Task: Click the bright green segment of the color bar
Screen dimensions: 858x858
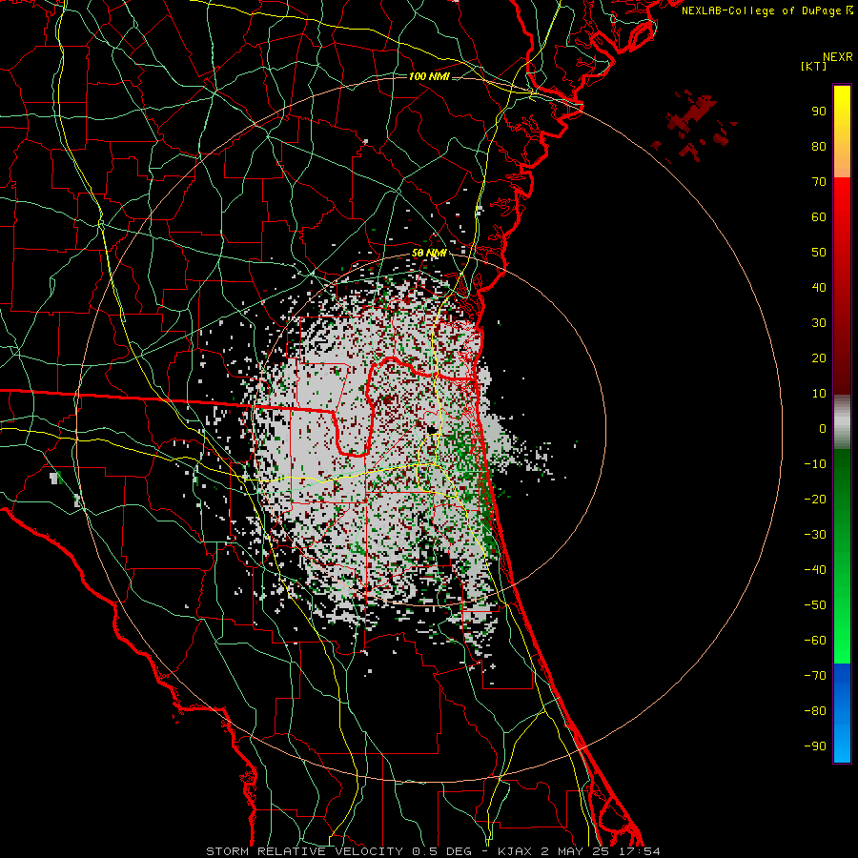Action: point(842,557)
